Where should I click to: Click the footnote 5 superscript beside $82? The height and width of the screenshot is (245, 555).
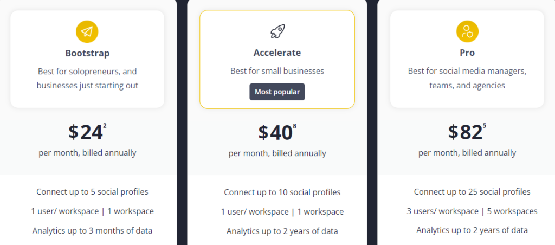click(485, 125)
